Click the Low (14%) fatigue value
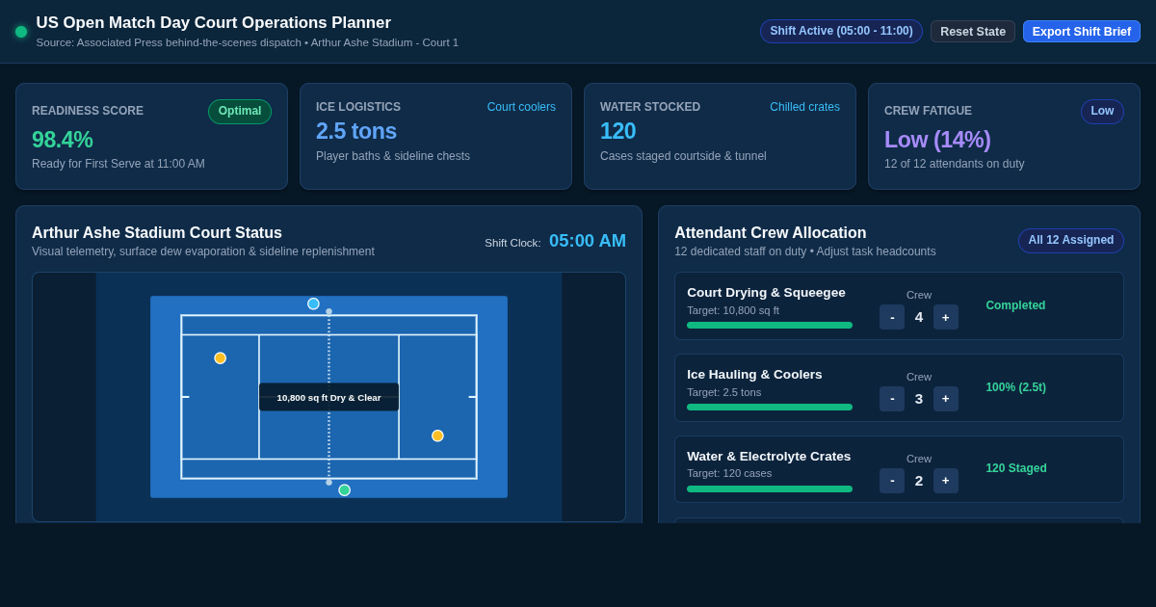This screenshot has width=1156, height=607. (937, 140)
